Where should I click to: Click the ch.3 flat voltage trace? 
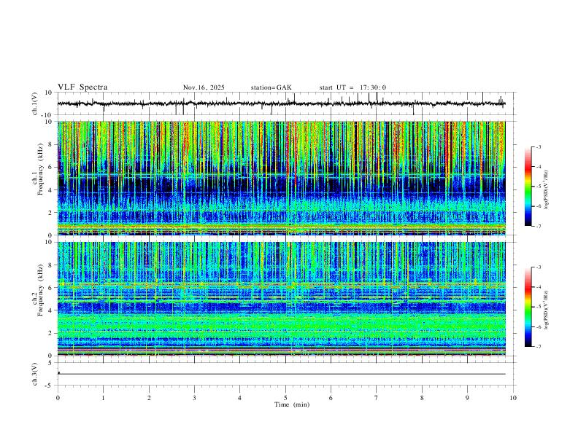click(281, 374)
